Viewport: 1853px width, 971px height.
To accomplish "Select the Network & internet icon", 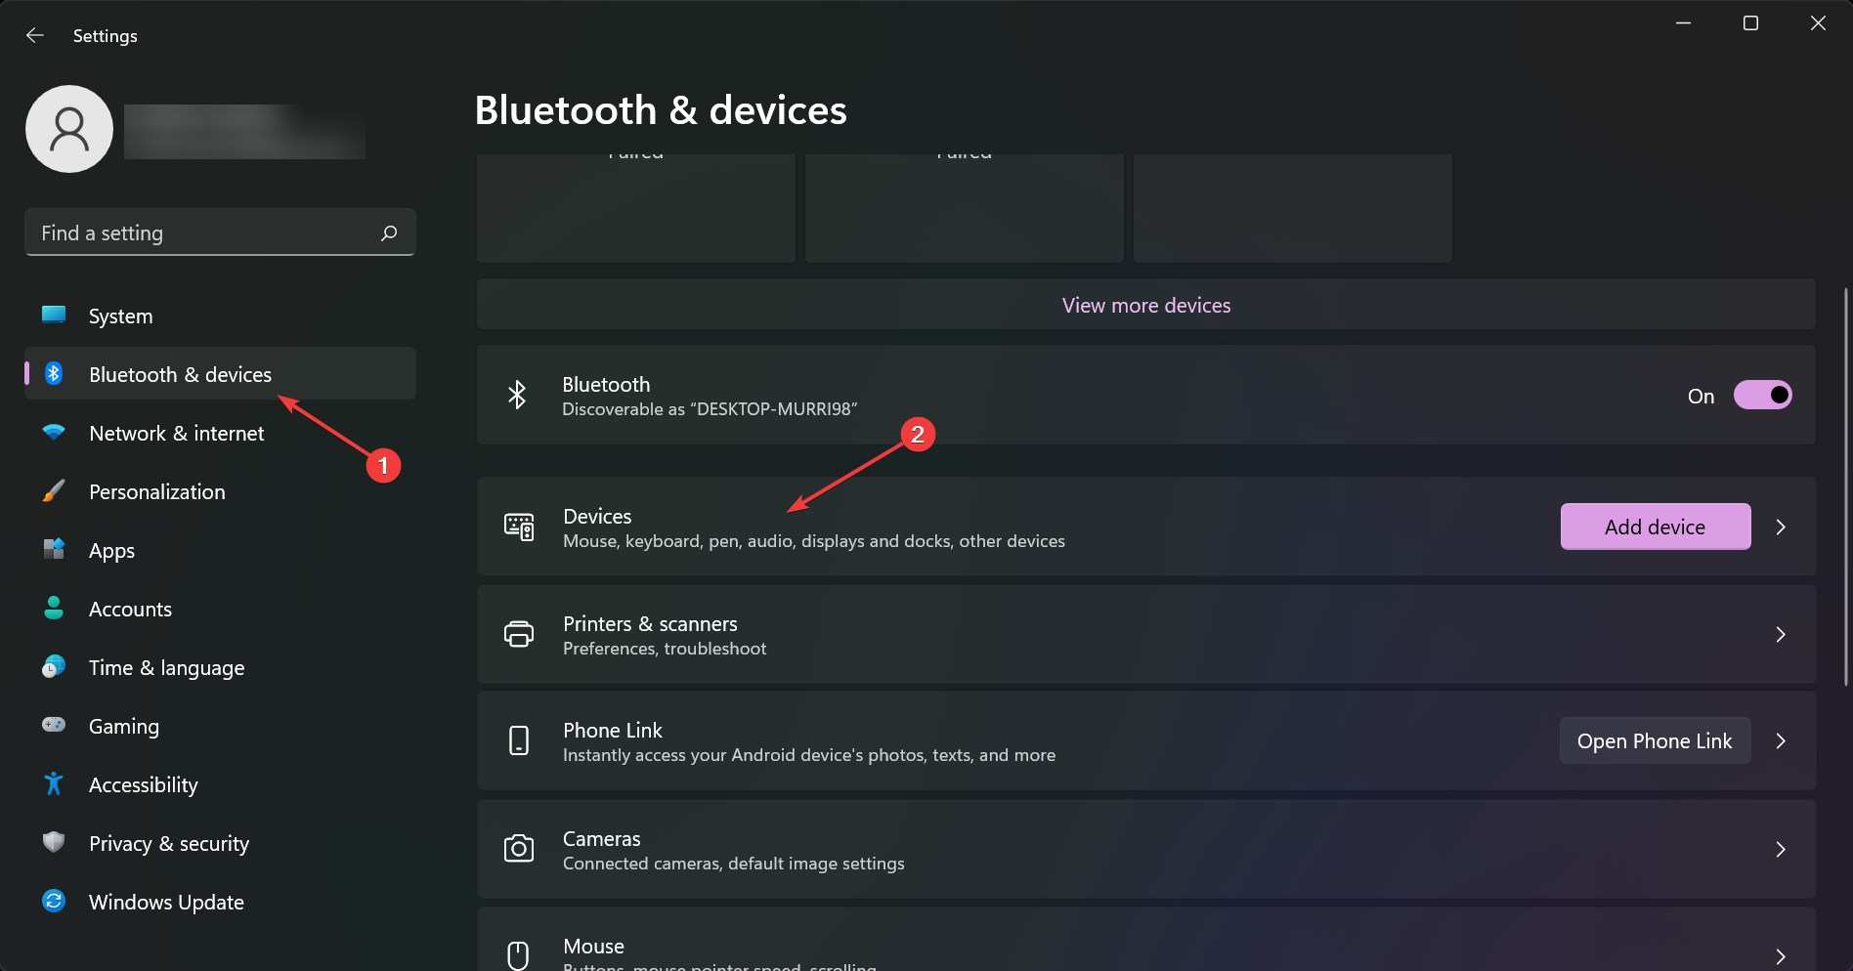I will tap(54, 433).
